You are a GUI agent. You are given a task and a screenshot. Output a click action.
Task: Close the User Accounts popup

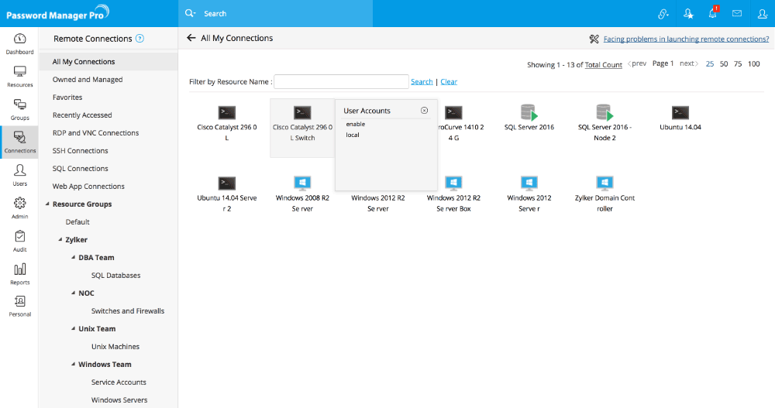click(x=424, y=111)
